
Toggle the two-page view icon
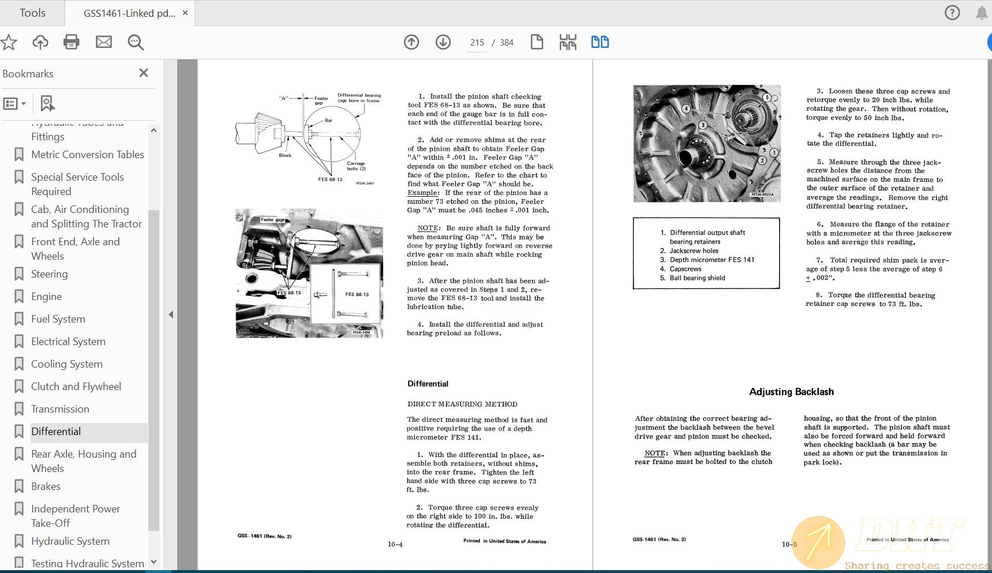pos(600,42)
